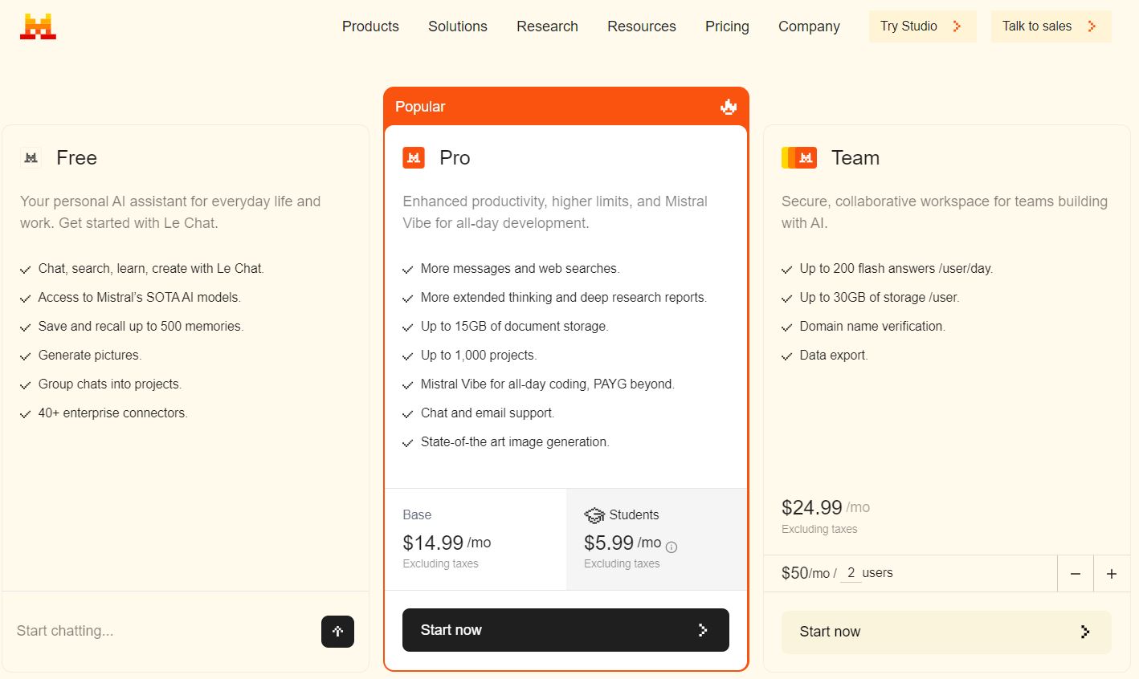The width and height of the screenshot is (1139, 679).
Task: Select the Students pricing option
Action: point(656,539)
